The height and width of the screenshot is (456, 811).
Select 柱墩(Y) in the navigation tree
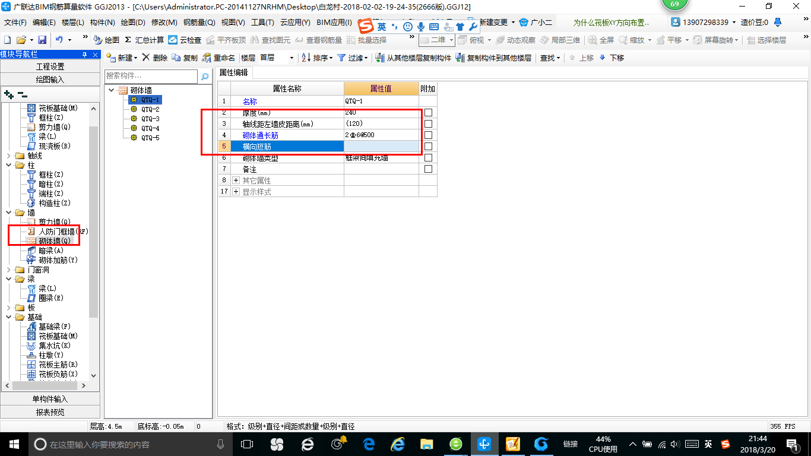coord(50,355)
